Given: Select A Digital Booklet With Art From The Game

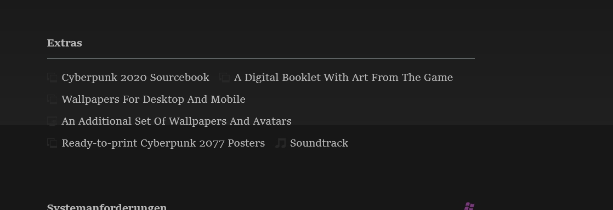Looking at the screenshot, I should [x=343, y=78].
